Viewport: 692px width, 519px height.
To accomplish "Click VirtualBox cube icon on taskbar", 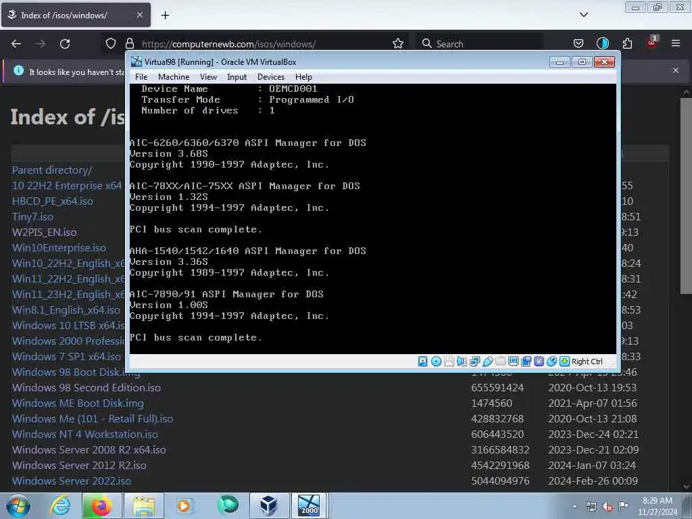I will point(268,505).
